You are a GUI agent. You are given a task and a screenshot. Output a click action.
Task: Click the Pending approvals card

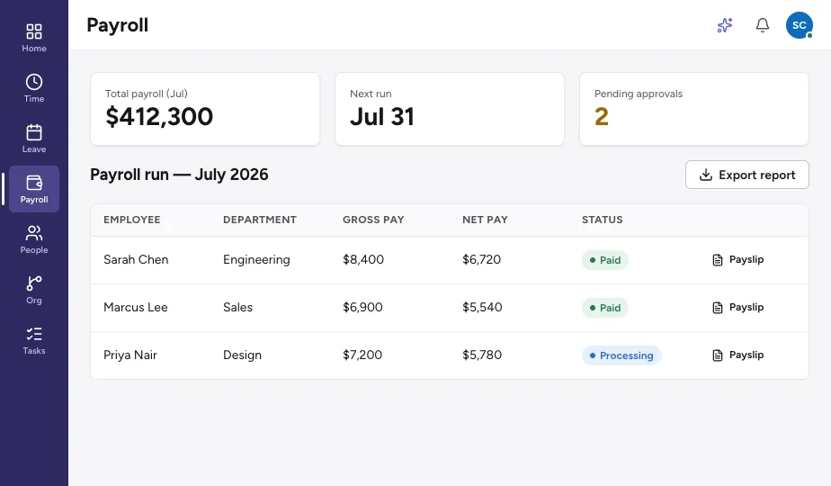tap(694, 109)
